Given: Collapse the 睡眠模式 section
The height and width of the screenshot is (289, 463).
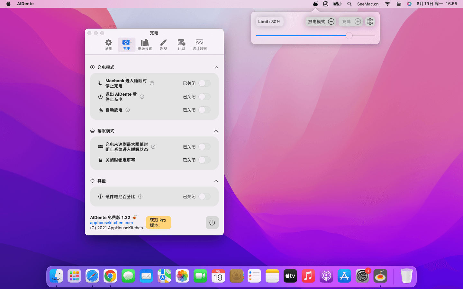Looking at the screenshot, I should 216,131.
